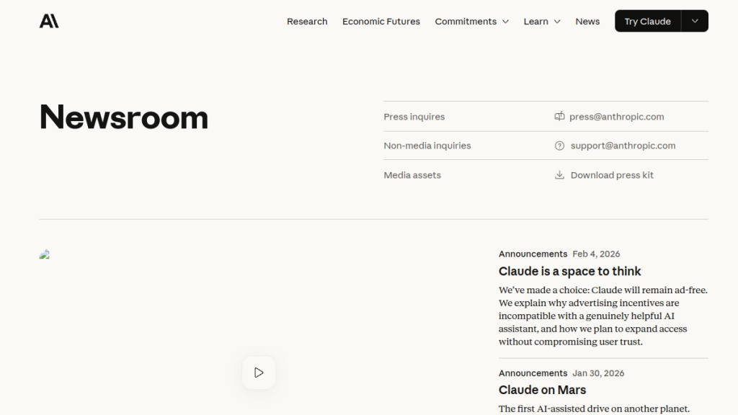
Task: Click the Announcements tag dated Jan 30, 2026
Action: 533,373
